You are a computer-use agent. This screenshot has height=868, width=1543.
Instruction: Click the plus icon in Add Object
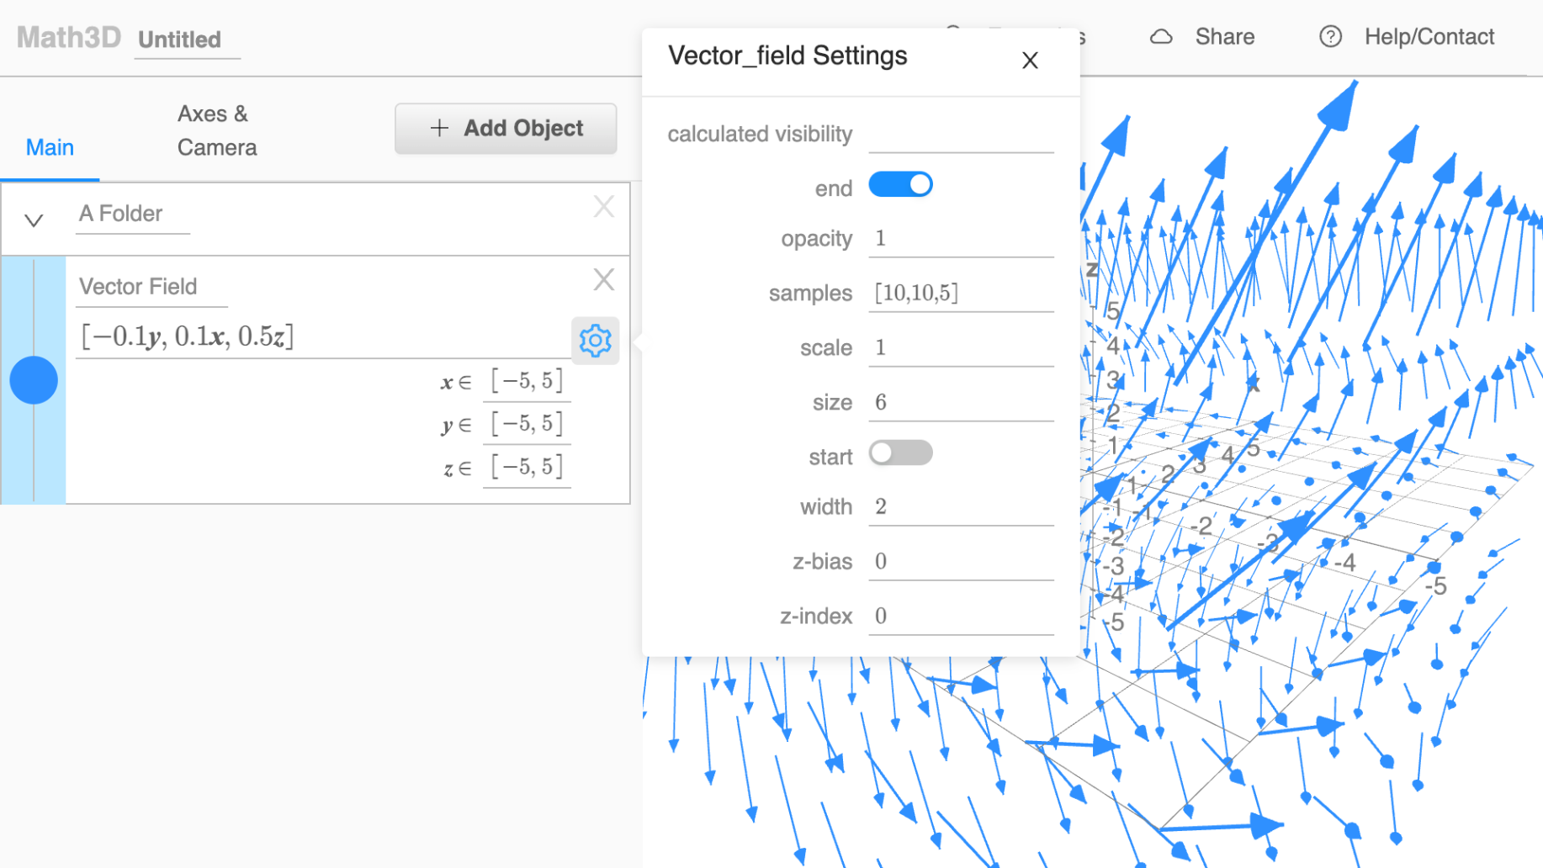(x=439, y=128)
